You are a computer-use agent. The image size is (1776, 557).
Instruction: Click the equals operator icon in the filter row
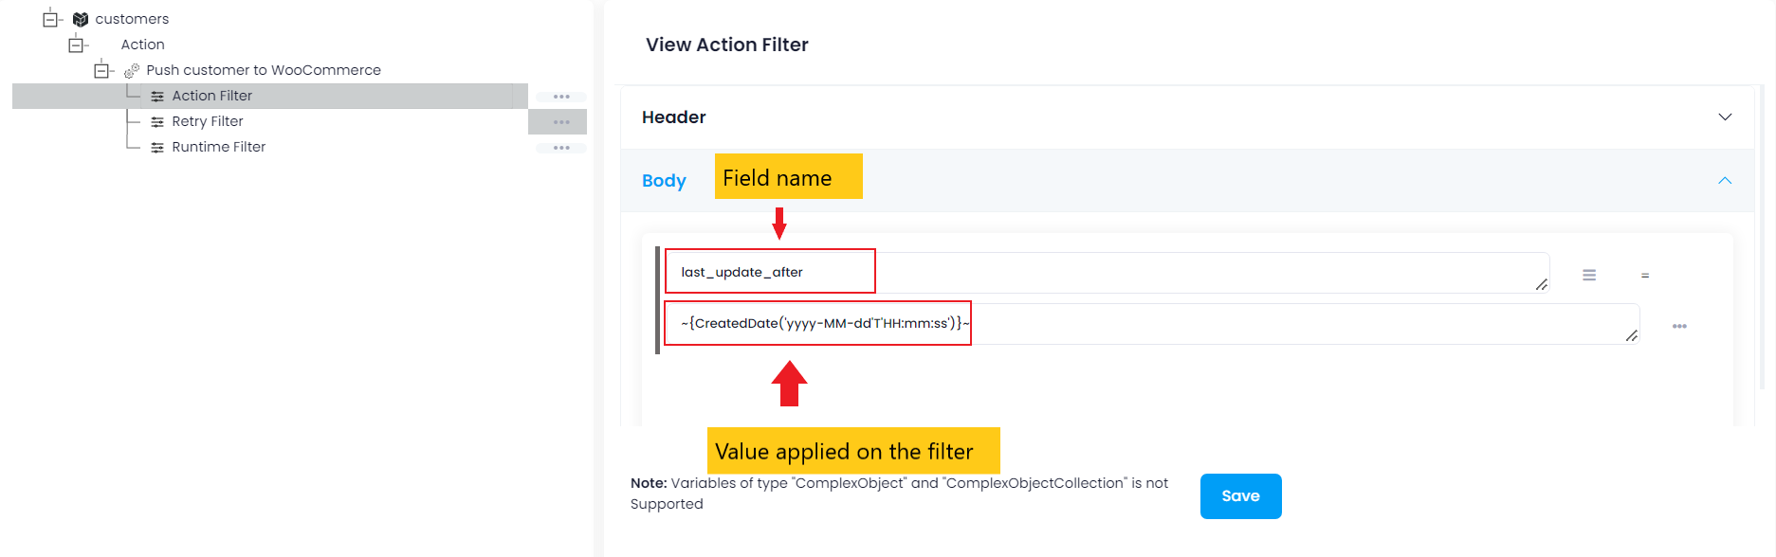pos(1646,275)
